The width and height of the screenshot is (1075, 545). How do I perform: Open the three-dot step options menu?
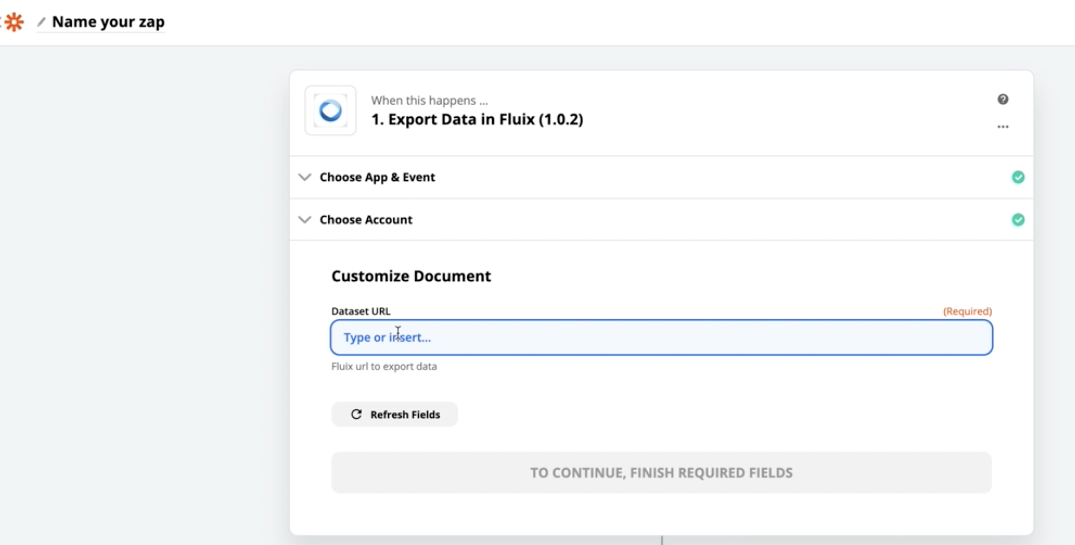coord(1003,127)
